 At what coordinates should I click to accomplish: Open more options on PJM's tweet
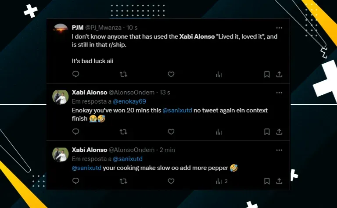(x=279, y=28)
